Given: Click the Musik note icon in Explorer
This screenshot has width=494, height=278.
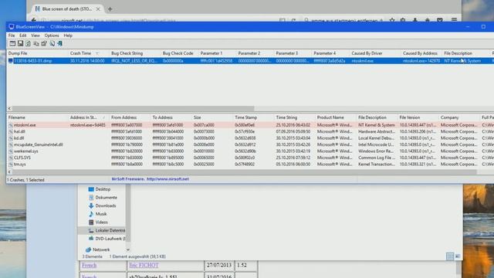Looking at the screenshot, I should coord(91,214).
